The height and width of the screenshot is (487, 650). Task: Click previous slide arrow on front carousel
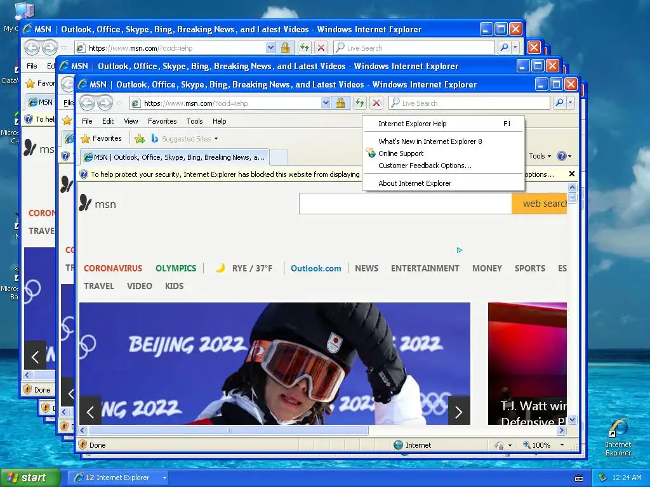90,411
